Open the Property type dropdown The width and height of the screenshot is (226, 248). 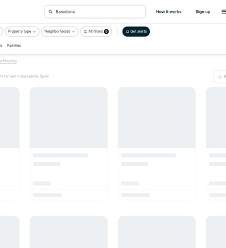click(x=22, y=32)
